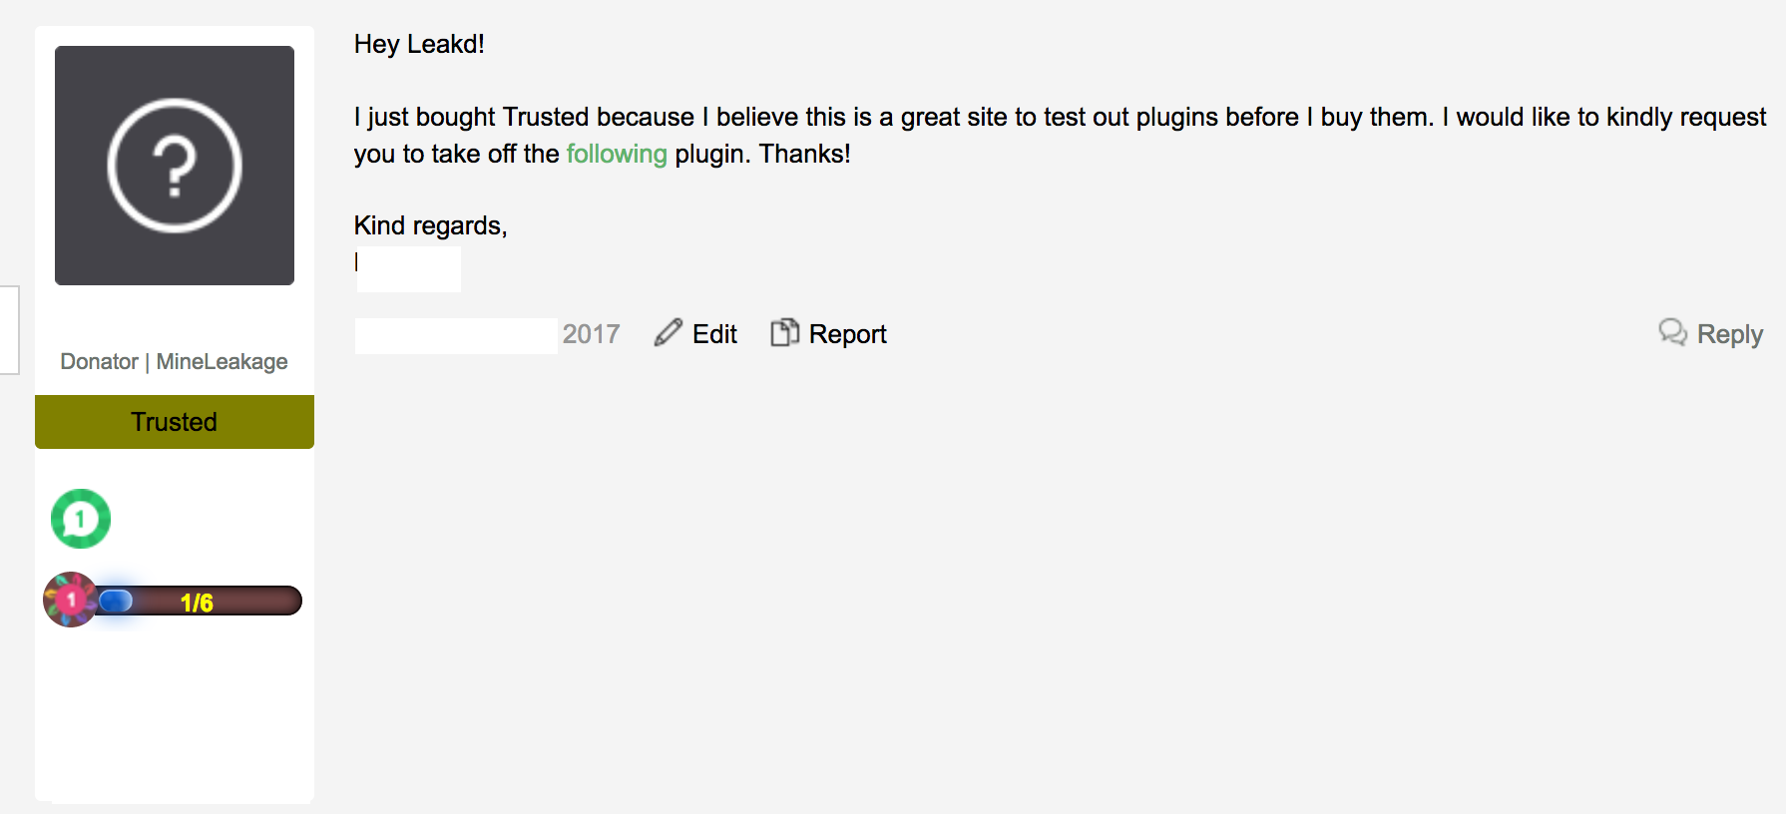Click the blue progress fill indicator
1786x814 pixels.
(x=116, y=601)
